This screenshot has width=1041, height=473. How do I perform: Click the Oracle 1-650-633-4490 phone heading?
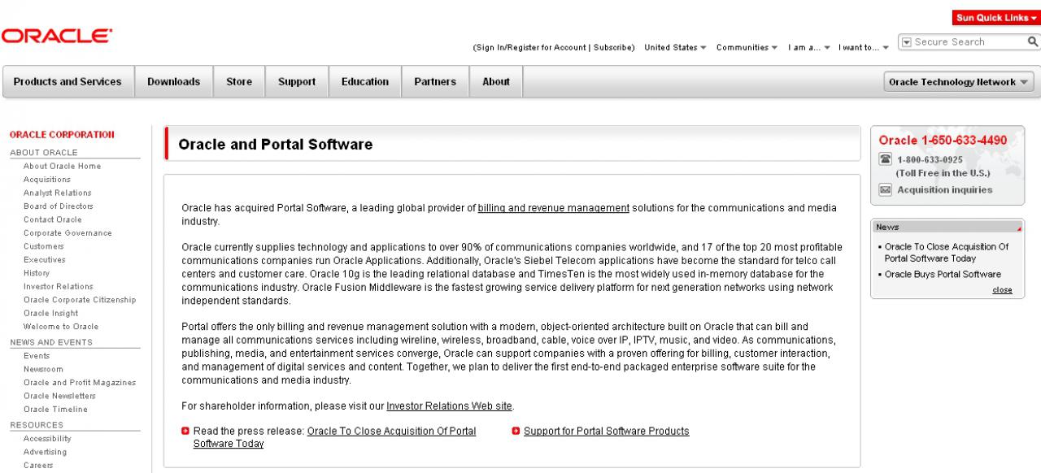tap(944, 141)
